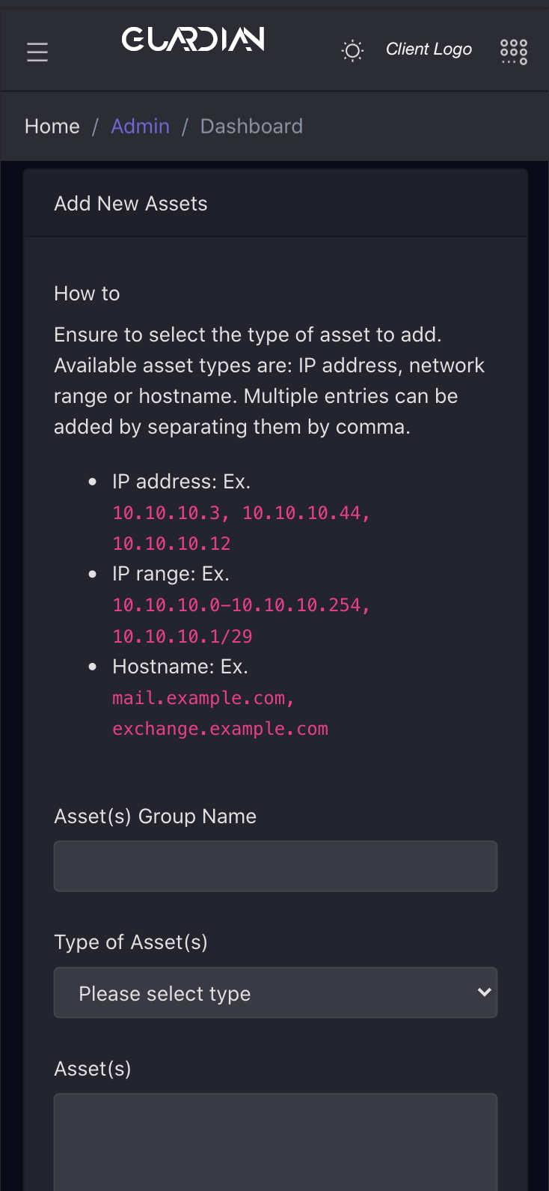
Task: Click the 10.10.10.1/29 range example
Action: 183,636
